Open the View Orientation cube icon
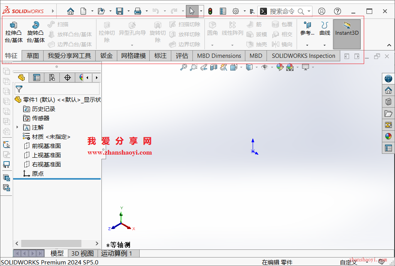This screenshot has width=395, height=266. coord(233,67)
